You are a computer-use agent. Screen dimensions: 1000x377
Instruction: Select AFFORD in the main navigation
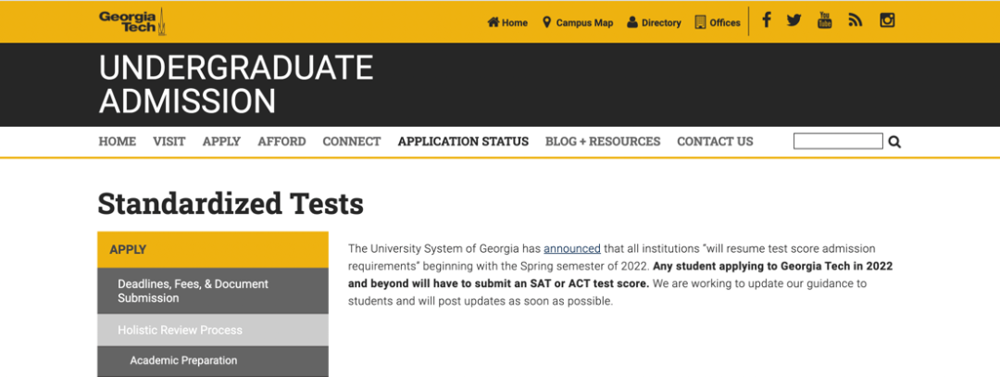tap(281, 142)
